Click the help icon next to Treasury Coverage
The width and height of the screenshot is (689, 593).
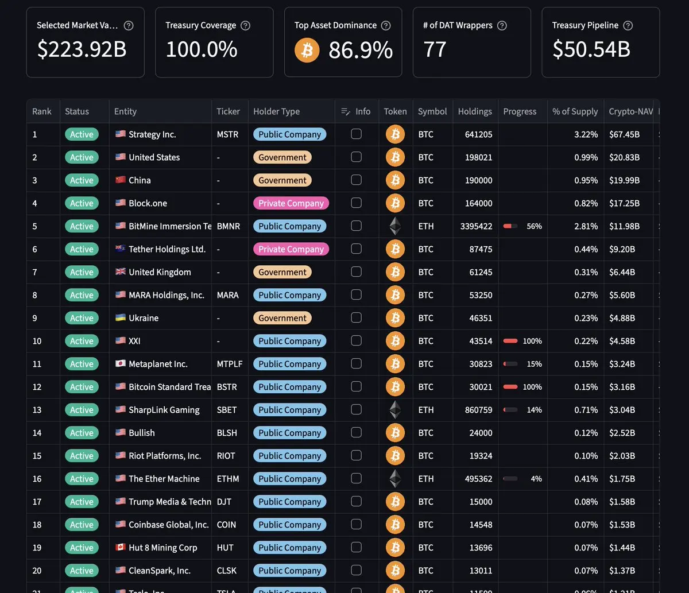(246, 25)
